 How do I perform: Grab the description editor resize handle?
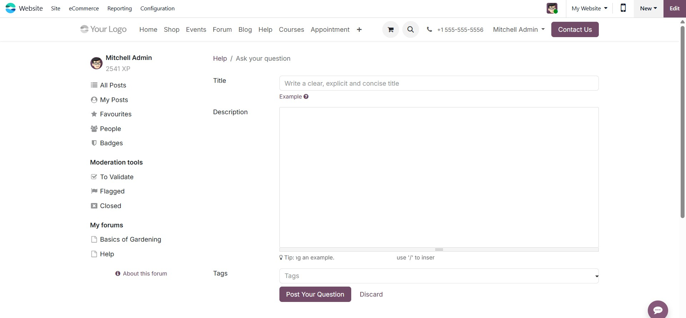pyautogui.click(x=439, y=249)
